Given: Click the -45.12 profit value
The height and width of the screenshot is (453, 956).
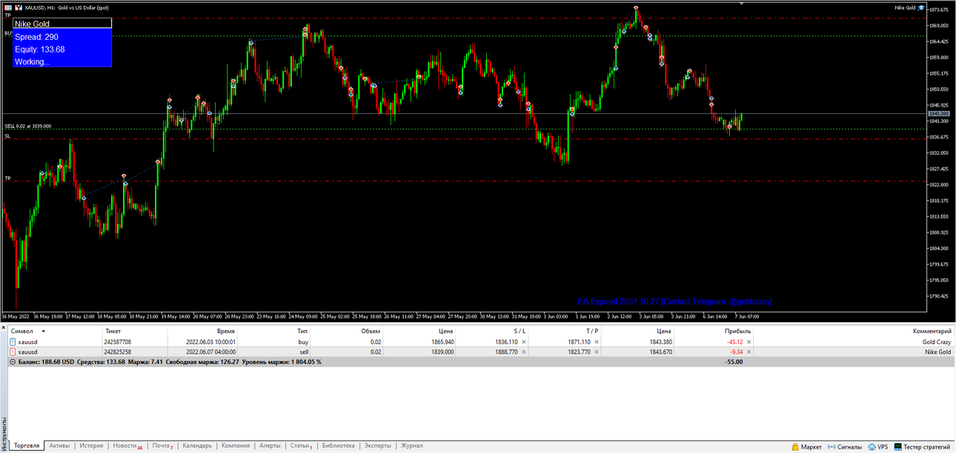Looking at the screenshot, I should (x=734, y=342).
